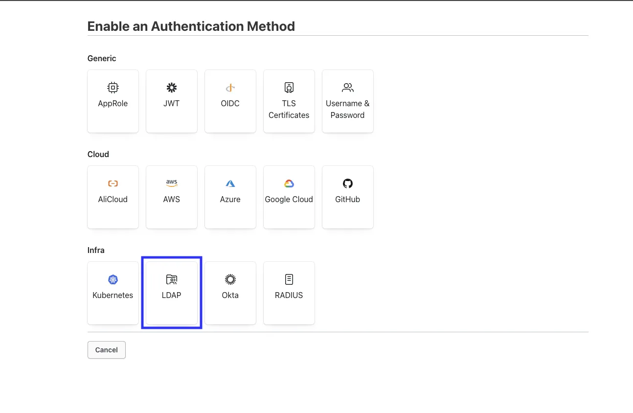
Task: Click the TLS Certificates label
Action: (x=289, y=109)
